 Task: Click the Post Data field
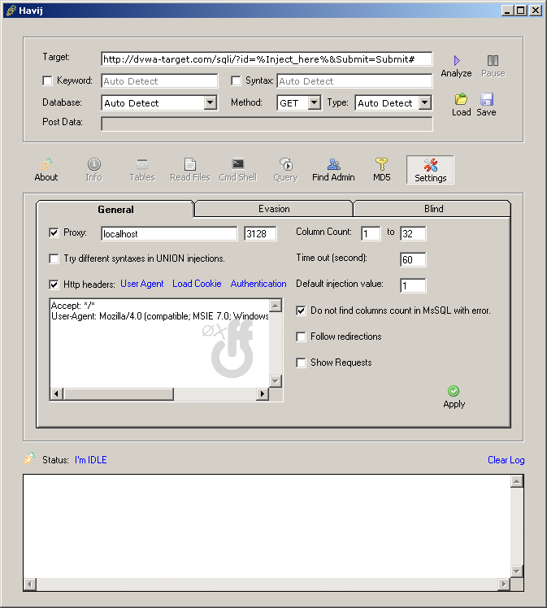[267, 124]
